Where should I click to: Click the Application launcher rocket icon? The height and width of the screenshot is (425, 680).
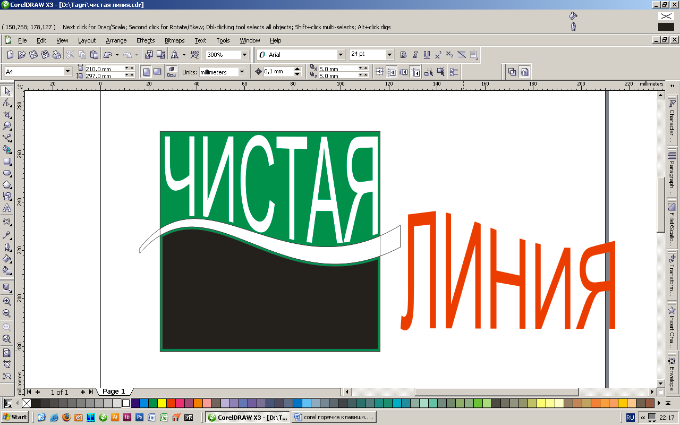pyautogui.click(x=174, y=55)
